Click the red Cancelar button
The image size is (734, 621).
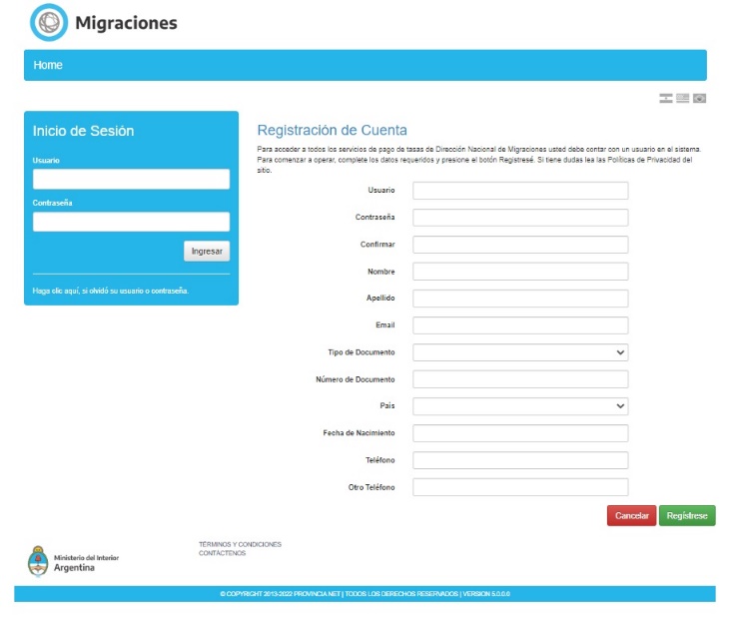[631, 516]
